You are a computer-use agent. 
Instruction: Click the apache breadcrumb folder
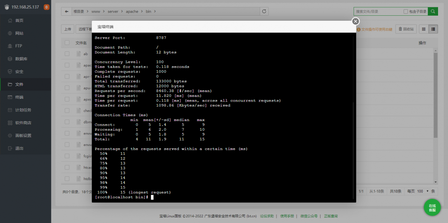pyautogui.click(x=132, y=11)
